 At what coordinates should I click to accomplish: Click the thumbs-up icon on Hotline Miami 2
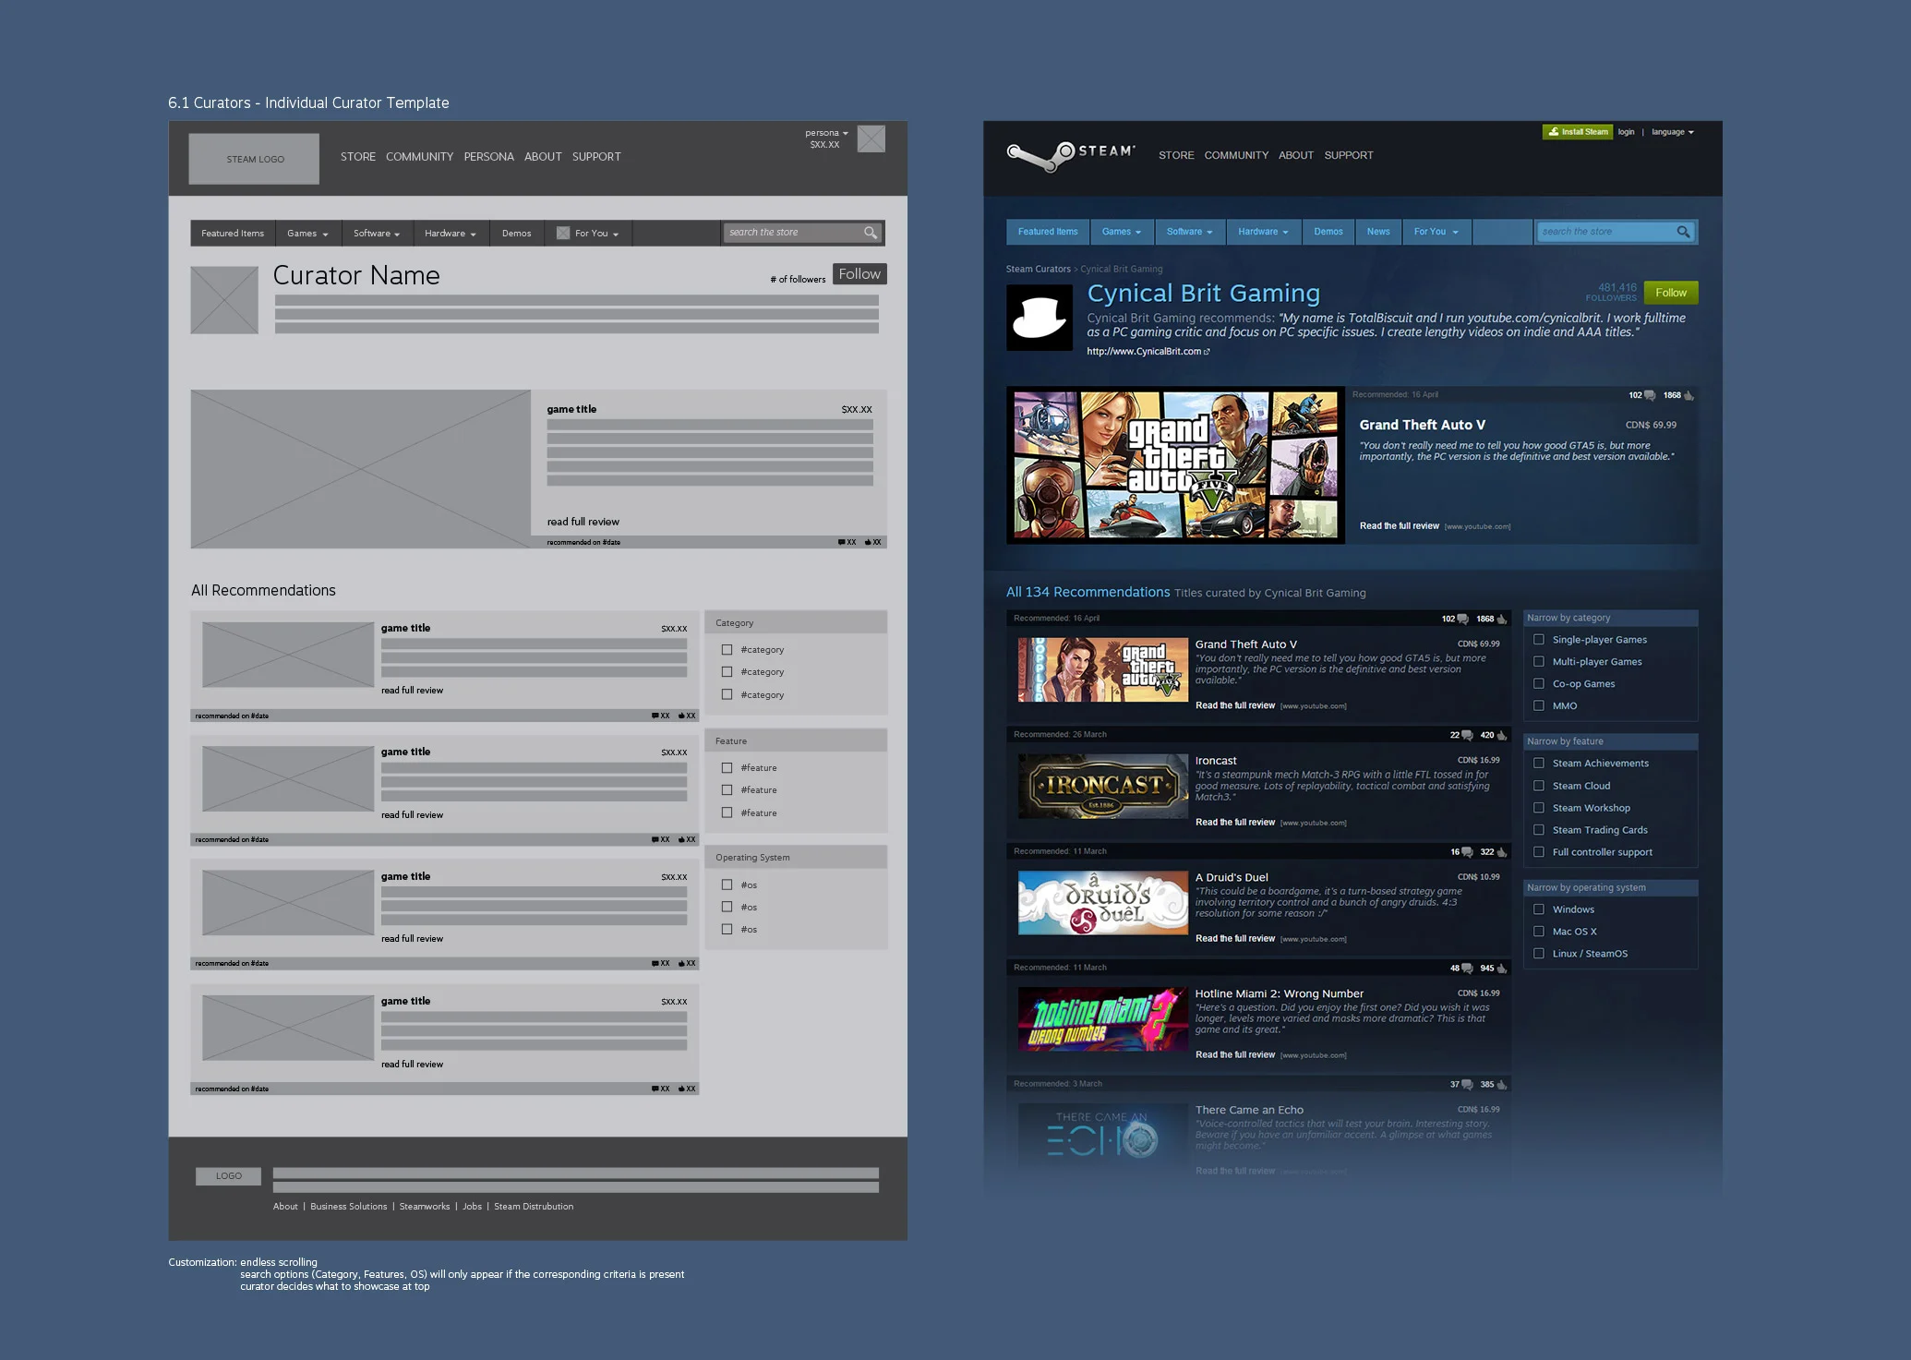pyautogui.click(x=1502, y=969)
